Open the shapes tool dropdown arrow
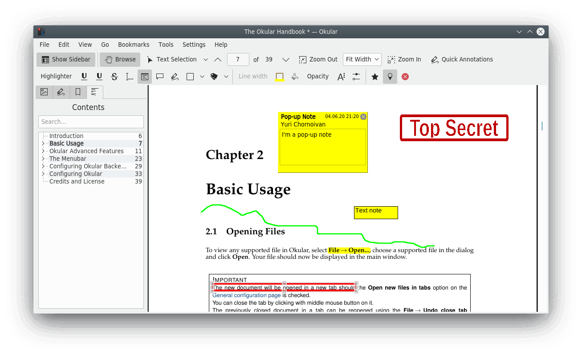 tap(202, 77)
